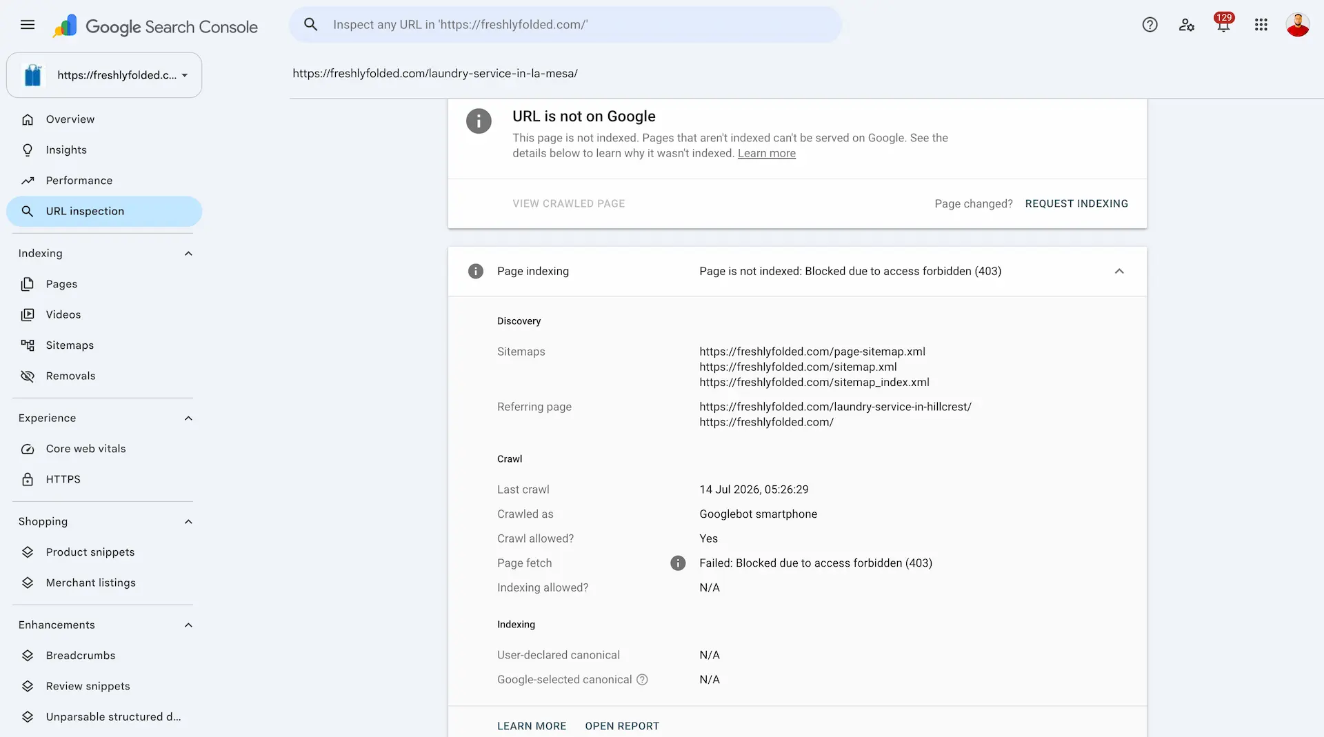Open Merchant listings report
The image size is (1324, 737).
[x=104, y=583]
